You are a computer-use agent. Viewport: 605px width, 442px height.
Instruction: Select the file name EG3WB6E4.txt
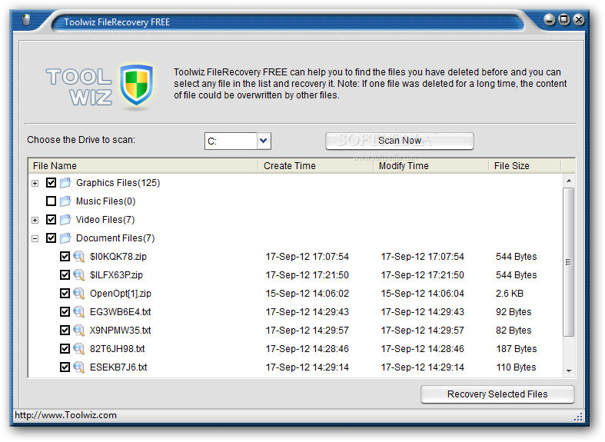(121, 311)
